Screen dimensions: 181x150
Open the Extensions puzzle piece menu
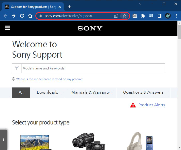143,16
